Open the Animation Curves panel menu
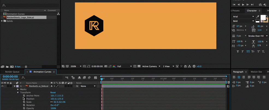The width and height of the screenshot is (269, 110). coord(54,72)
